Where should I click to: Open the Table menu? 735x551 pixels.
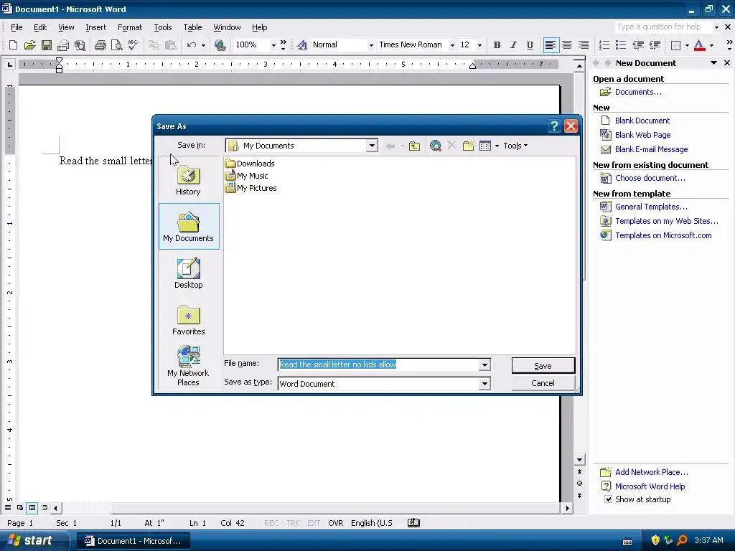click(x=192, y=27)
